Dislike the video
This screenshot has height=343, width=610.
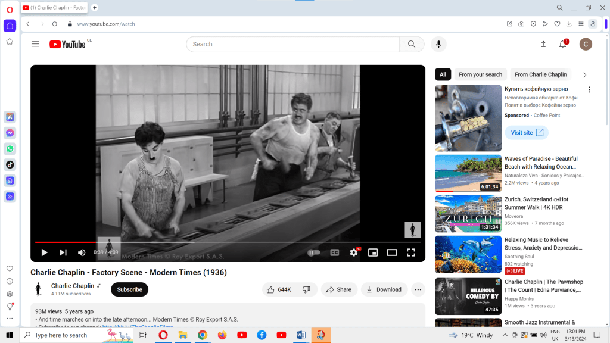click(x=307, y=289)
